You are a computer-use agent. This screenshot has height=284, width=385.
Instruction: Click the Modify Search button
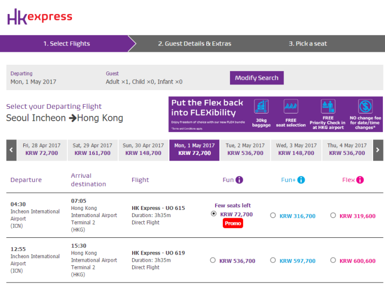(x=257, y=78)
